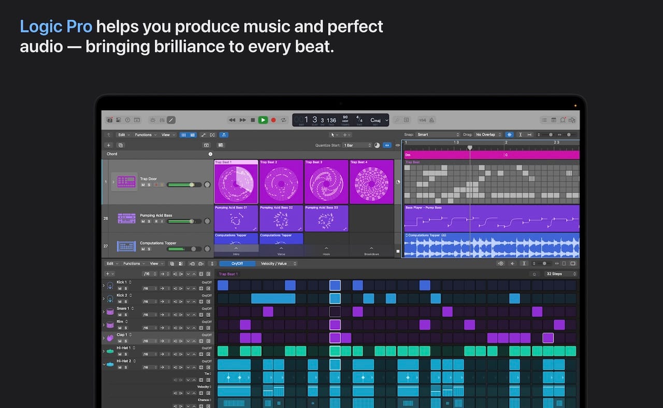Select the On/Off edit mode button
663x408 pixels.
pos(237,264)
